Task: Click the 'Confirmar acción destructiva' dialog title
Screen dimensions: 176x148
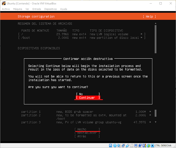Action: click(88, 59)
